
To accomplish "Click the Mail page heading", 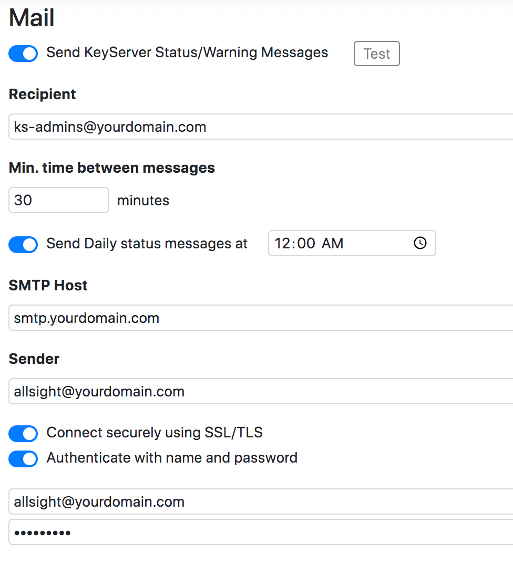I will [31, 17].
